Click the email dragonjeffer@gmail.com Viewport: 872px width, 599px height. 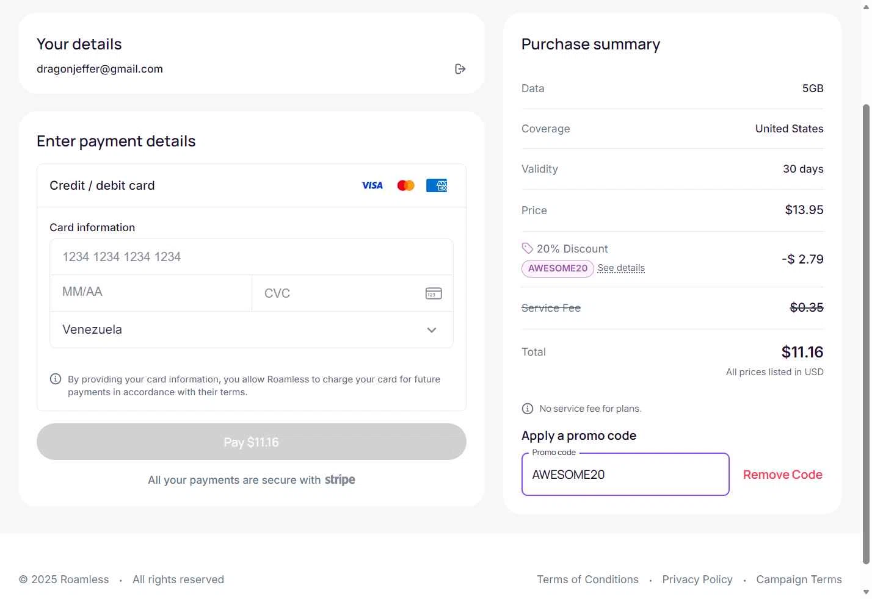[x=100, y=69]
